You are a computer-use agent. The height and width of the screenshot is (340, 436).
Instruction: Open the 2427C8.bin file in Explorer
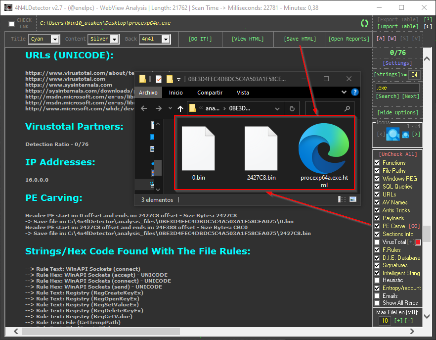pos(261,153)
